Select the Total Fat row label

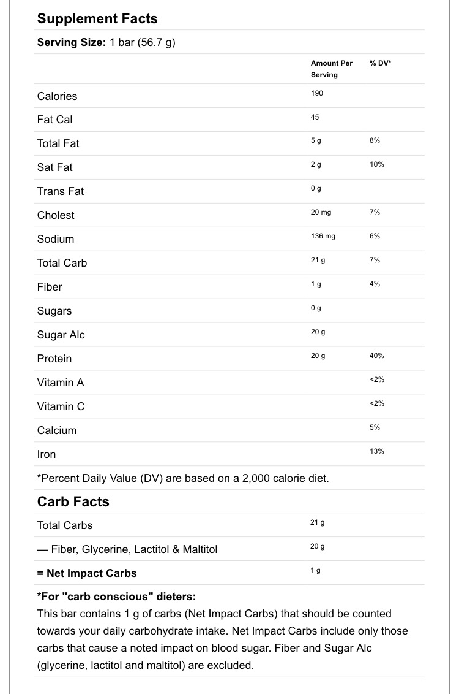(x=58, y=143)
